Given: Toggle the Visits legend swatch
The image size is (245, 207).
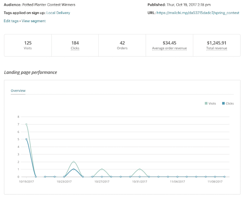Looking at the screenshot, I should (x=206, y=103).
